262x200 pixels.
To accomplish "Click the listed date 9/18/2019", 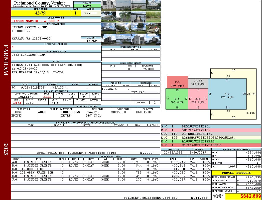I will 29,87.
